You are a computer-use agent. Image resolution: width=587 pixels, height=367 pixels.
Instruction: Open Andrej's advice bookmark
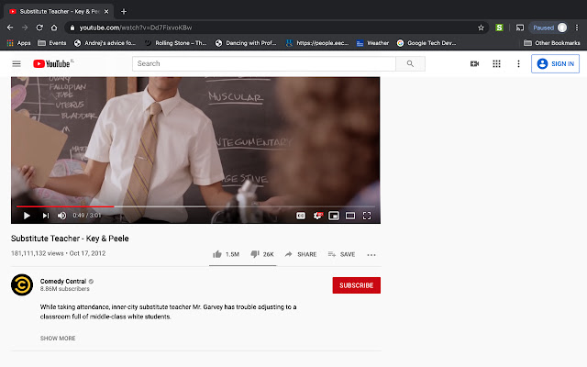coord(105,43)
